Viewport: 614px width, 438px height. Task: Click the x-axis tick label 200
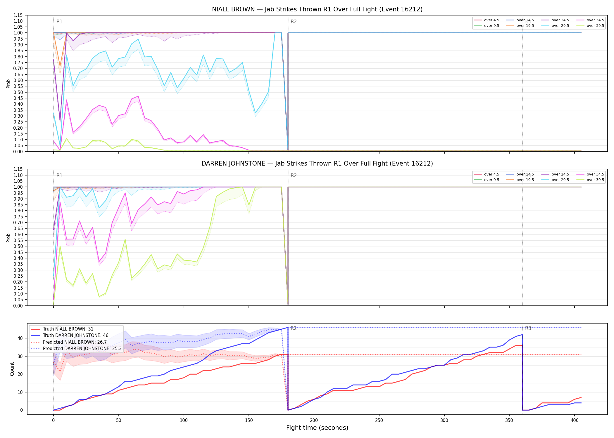pos(314,420)
